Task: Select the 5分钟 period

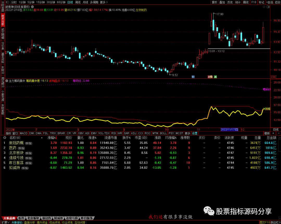Action: (31, 2)
